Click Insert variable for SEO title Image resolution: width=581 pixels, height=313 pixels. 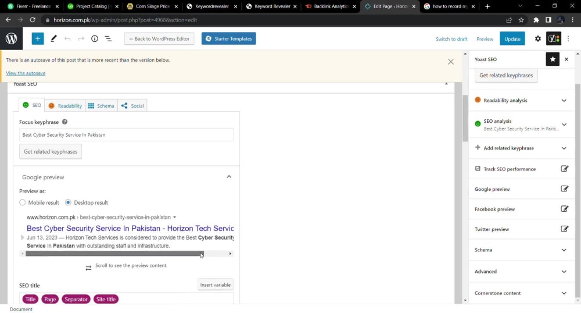(216, 285)
